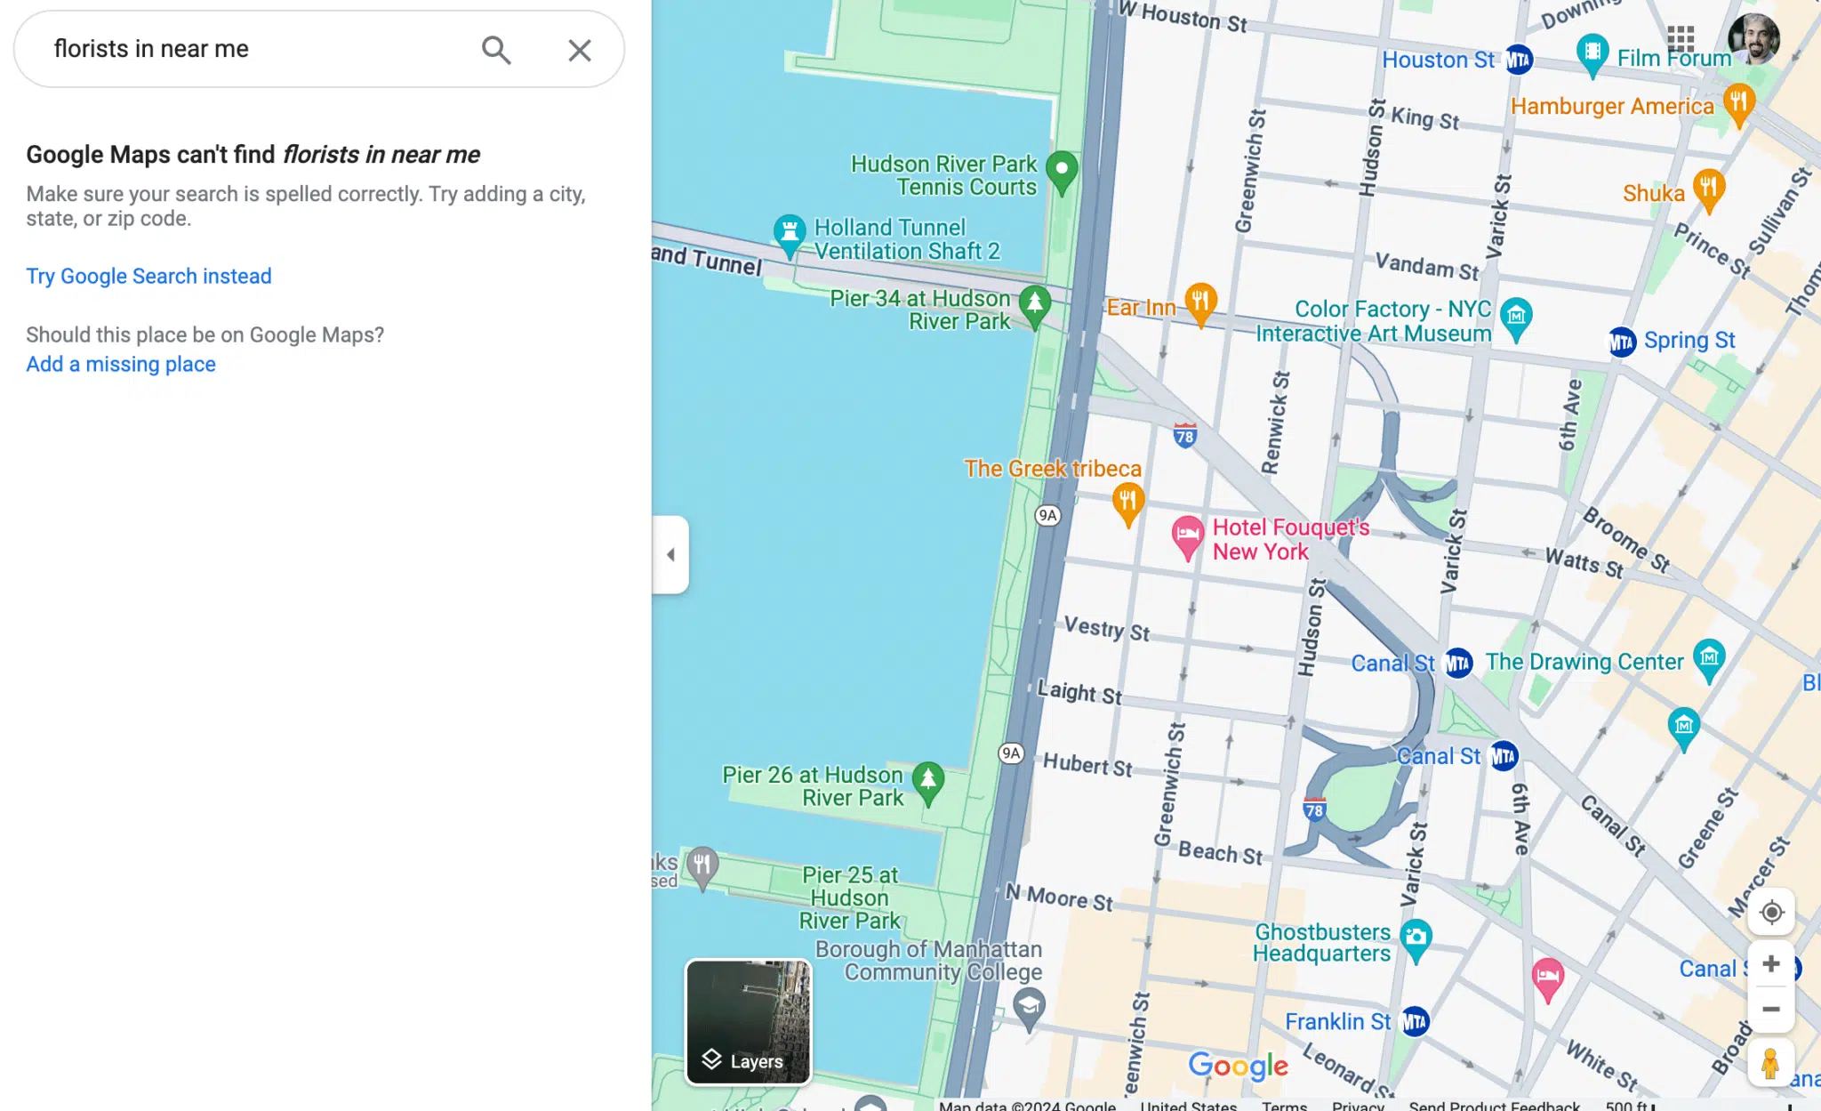The image size is (1821, 1111).
Task: Zoom out on the map with minus
Action: pos(1771,1010)
